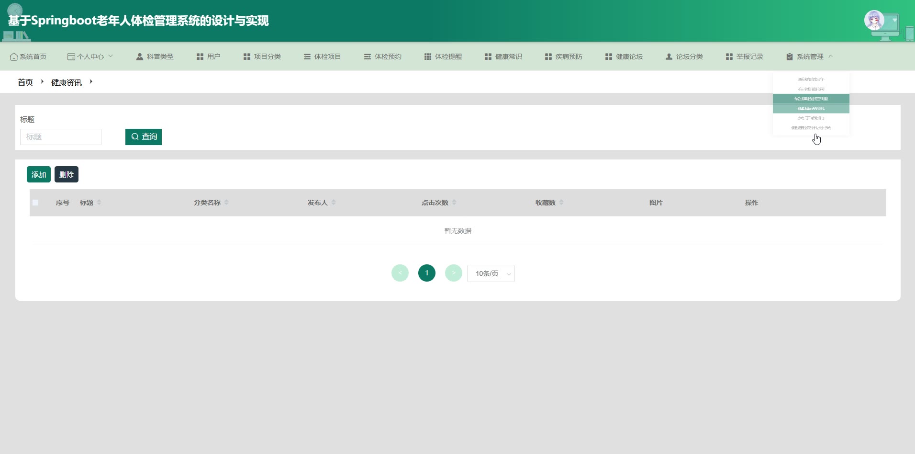The image size is (915, 454).
Task: Choose 健康资讯分类 in the dropdown menu
Action: click(x=811, y=128)
